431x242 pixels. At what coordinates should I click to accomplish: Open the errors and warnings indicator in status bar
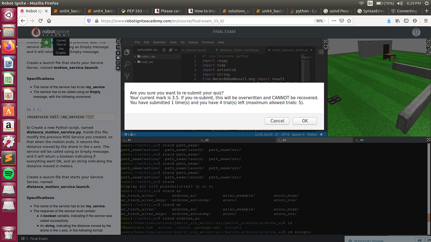(128, 134)
